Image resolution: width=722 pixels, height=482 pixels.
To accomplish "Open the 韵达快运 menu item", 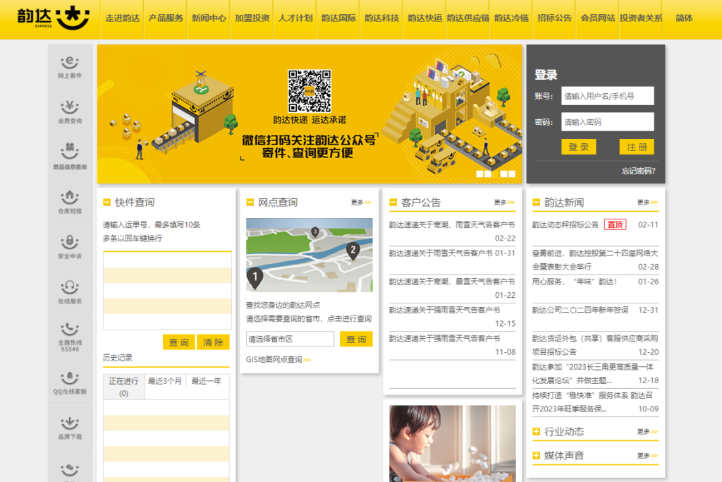I will tap(425, 18).
